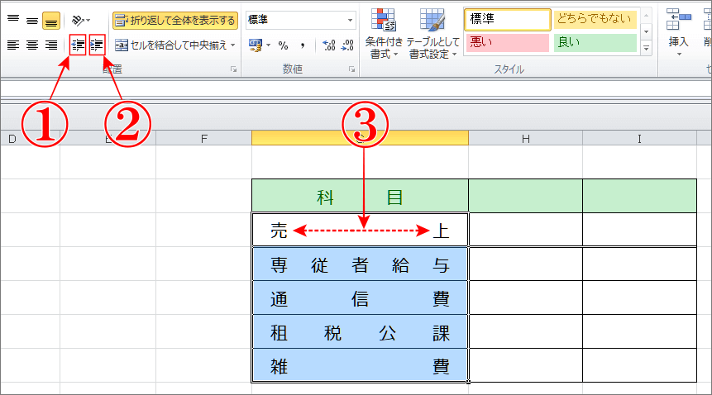Apply comma style
This screenshot has width=712, height=395.
(x=303, y=45)
